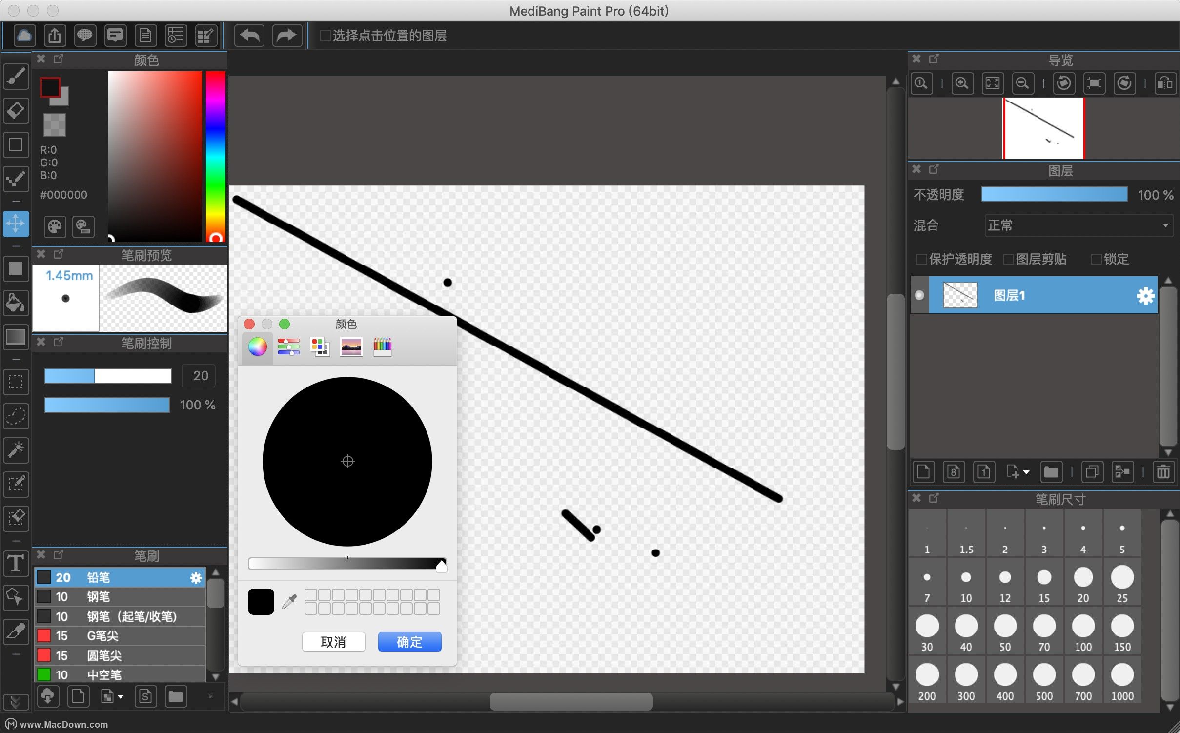1180x733 pixels.
Task: Enable 图层剪贴 checkbox
Action: [1008, 259]
